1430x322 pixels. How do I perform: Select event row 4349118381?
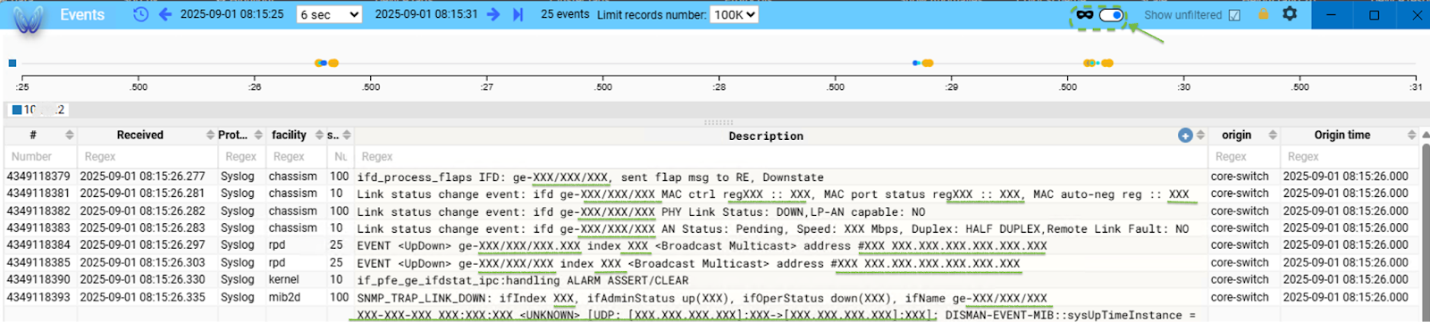coord(711,194)
